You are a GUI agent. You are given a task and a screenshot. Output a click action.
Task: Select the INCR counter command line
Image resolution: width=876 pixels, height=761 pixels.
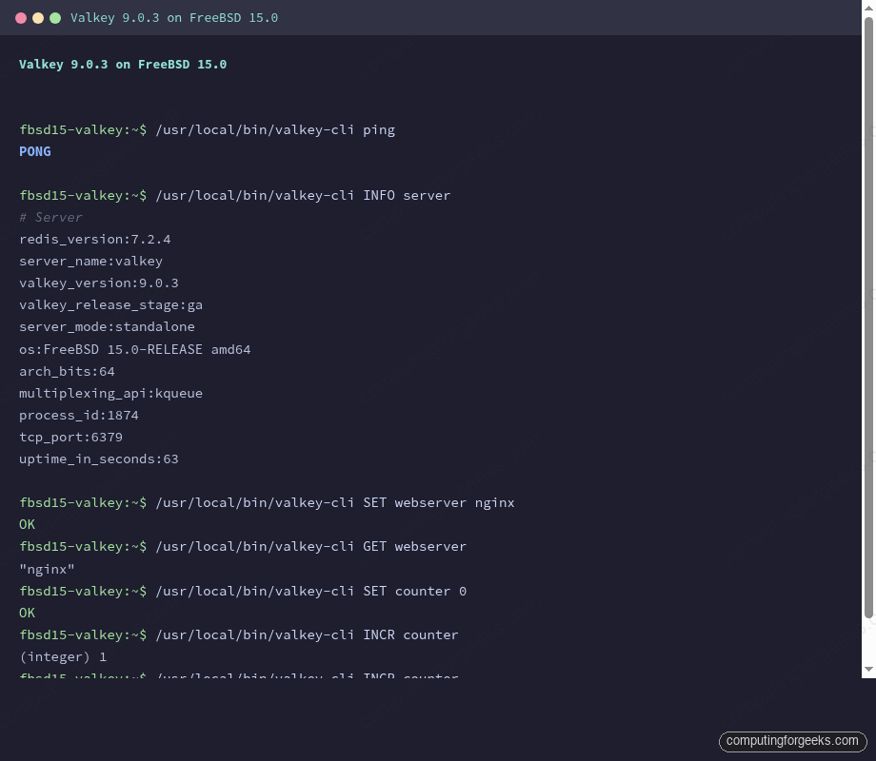[239, 634]
